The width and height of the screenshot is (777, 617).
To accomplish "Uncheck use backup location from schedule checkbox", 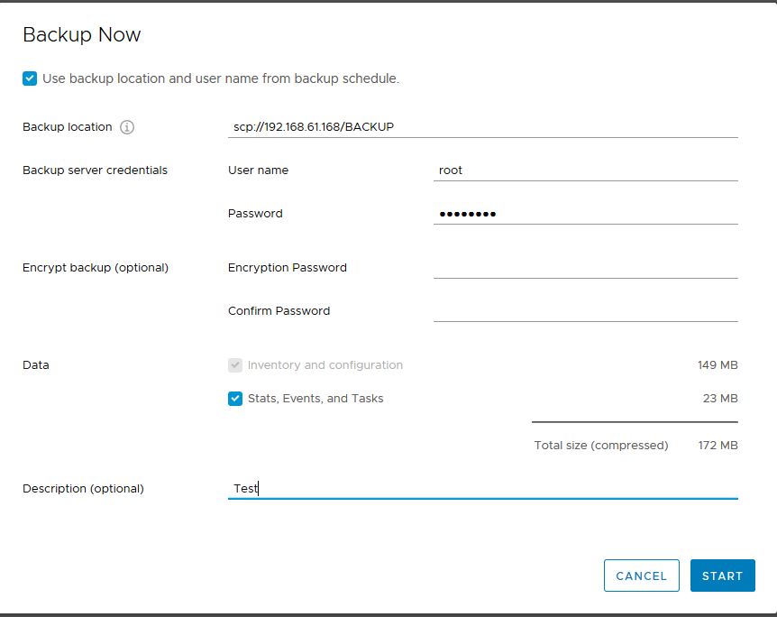I will point(30,78).
